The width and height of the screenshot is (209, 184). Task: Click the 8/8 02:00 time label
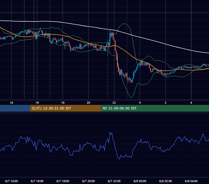pyautogui.click(x=166, y=181)
